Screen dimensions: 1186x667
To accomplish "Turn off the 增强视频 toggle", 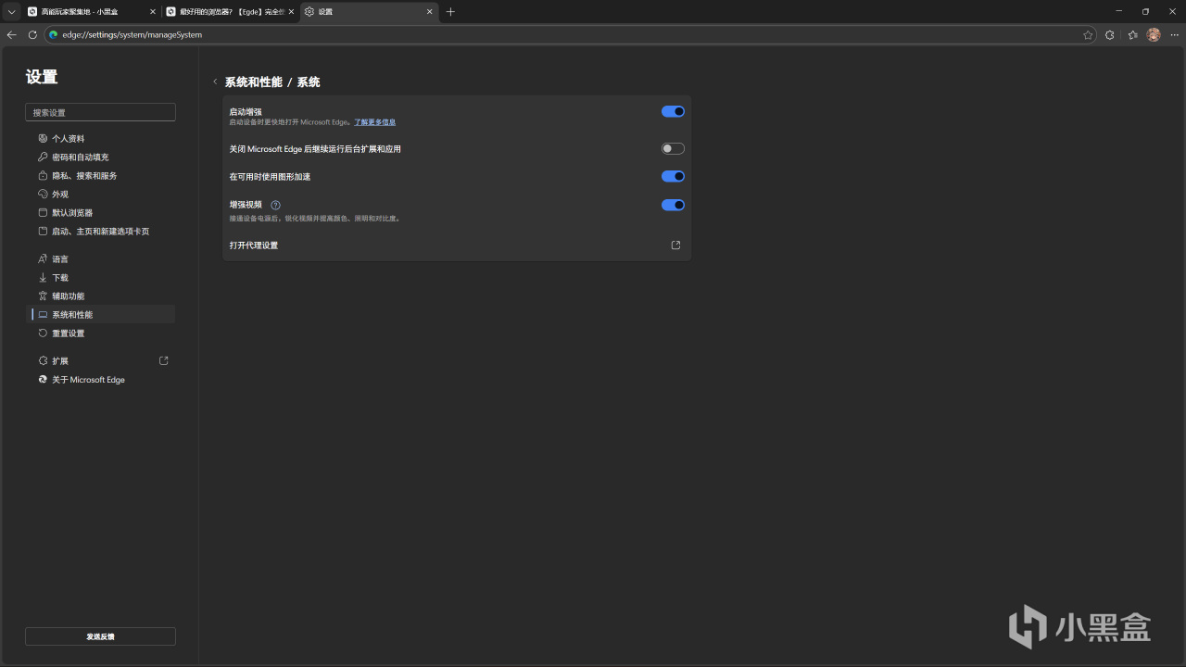I will tap(673, 205).
